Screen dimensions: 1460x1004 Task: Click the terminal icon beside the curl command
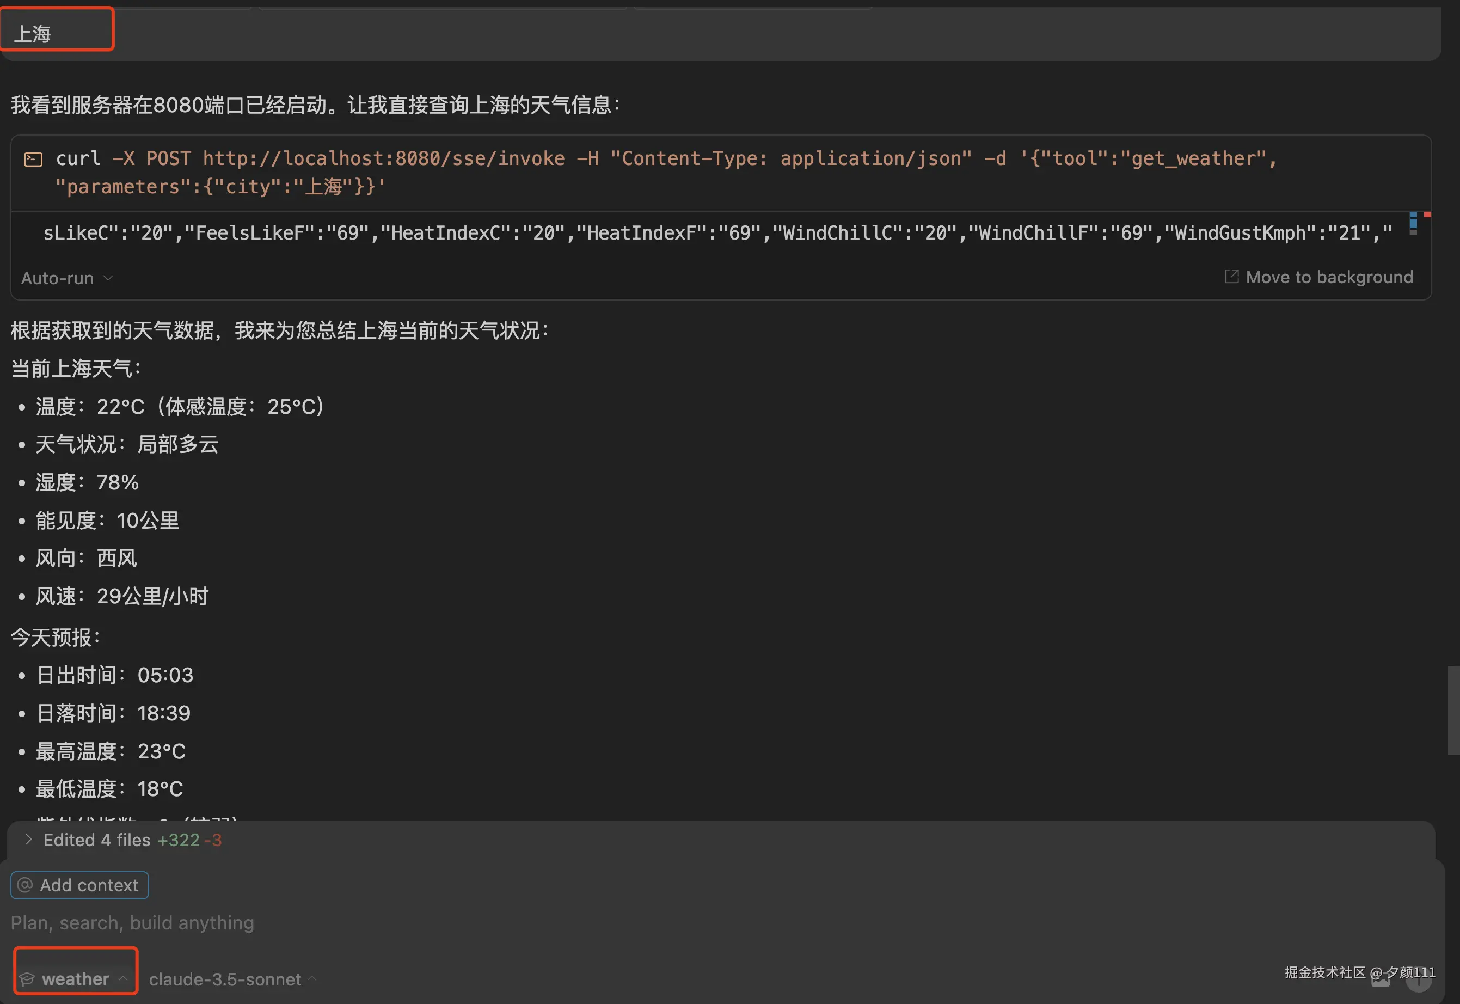(x=33, y=158)
